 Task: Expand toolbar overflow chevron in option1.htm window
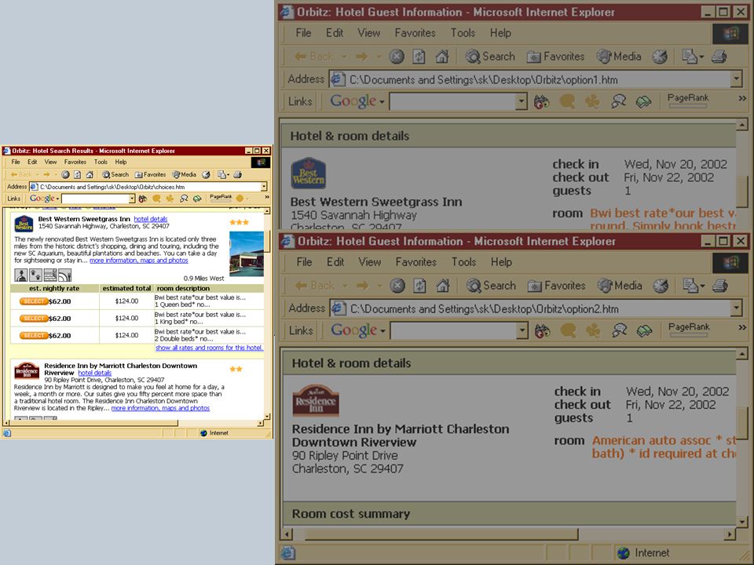pyautogui.click(x=742, y=98)
